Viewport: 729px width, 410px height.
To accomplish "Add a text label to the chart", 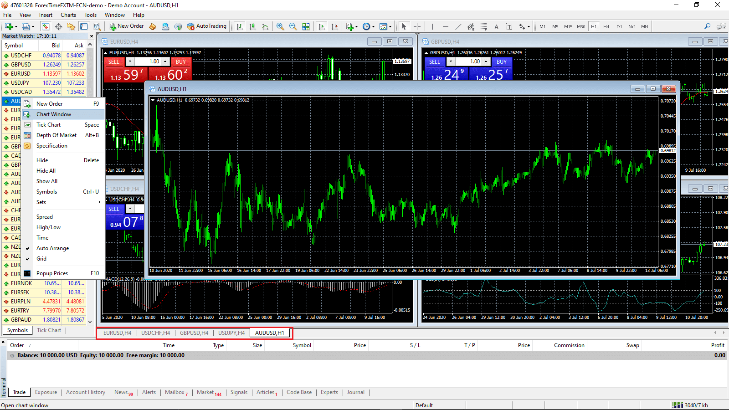I will coord(509,26).
